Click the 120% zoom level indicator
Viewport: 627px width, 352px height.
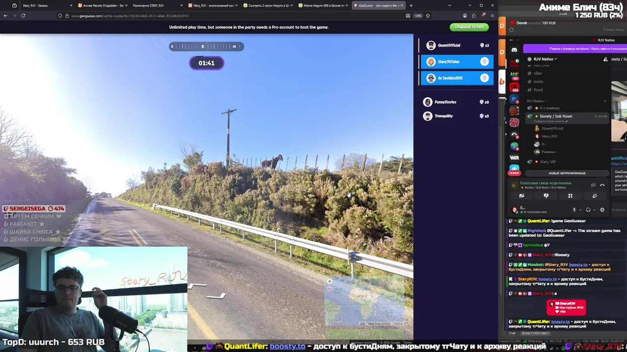tap(417, 16)
